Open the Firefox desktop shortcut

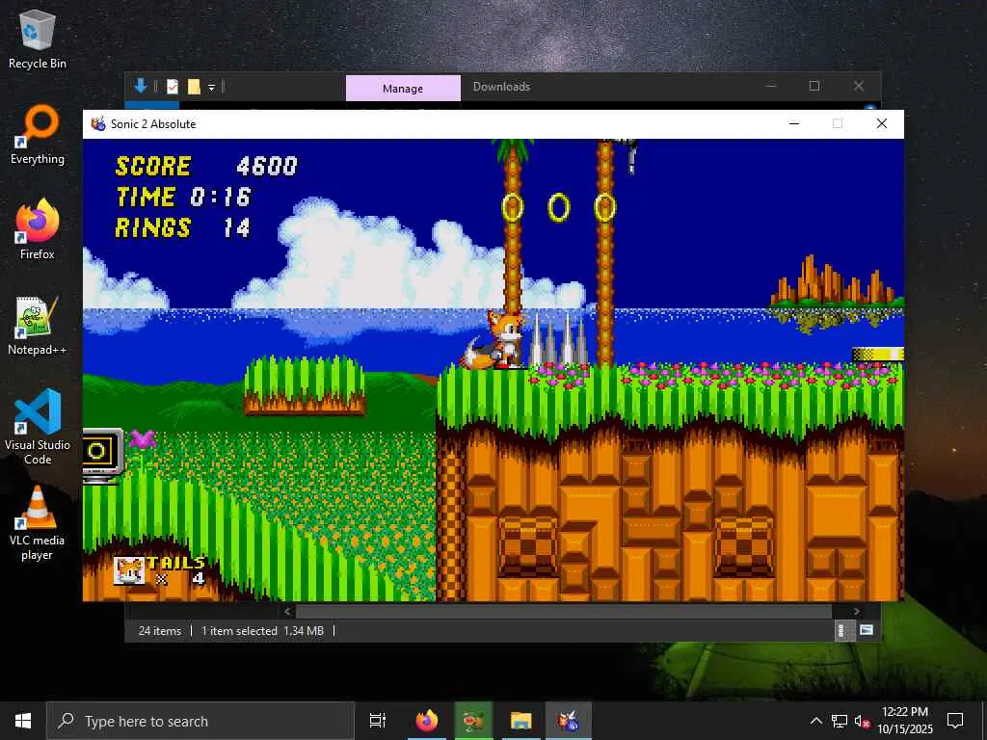click(38, 229)
